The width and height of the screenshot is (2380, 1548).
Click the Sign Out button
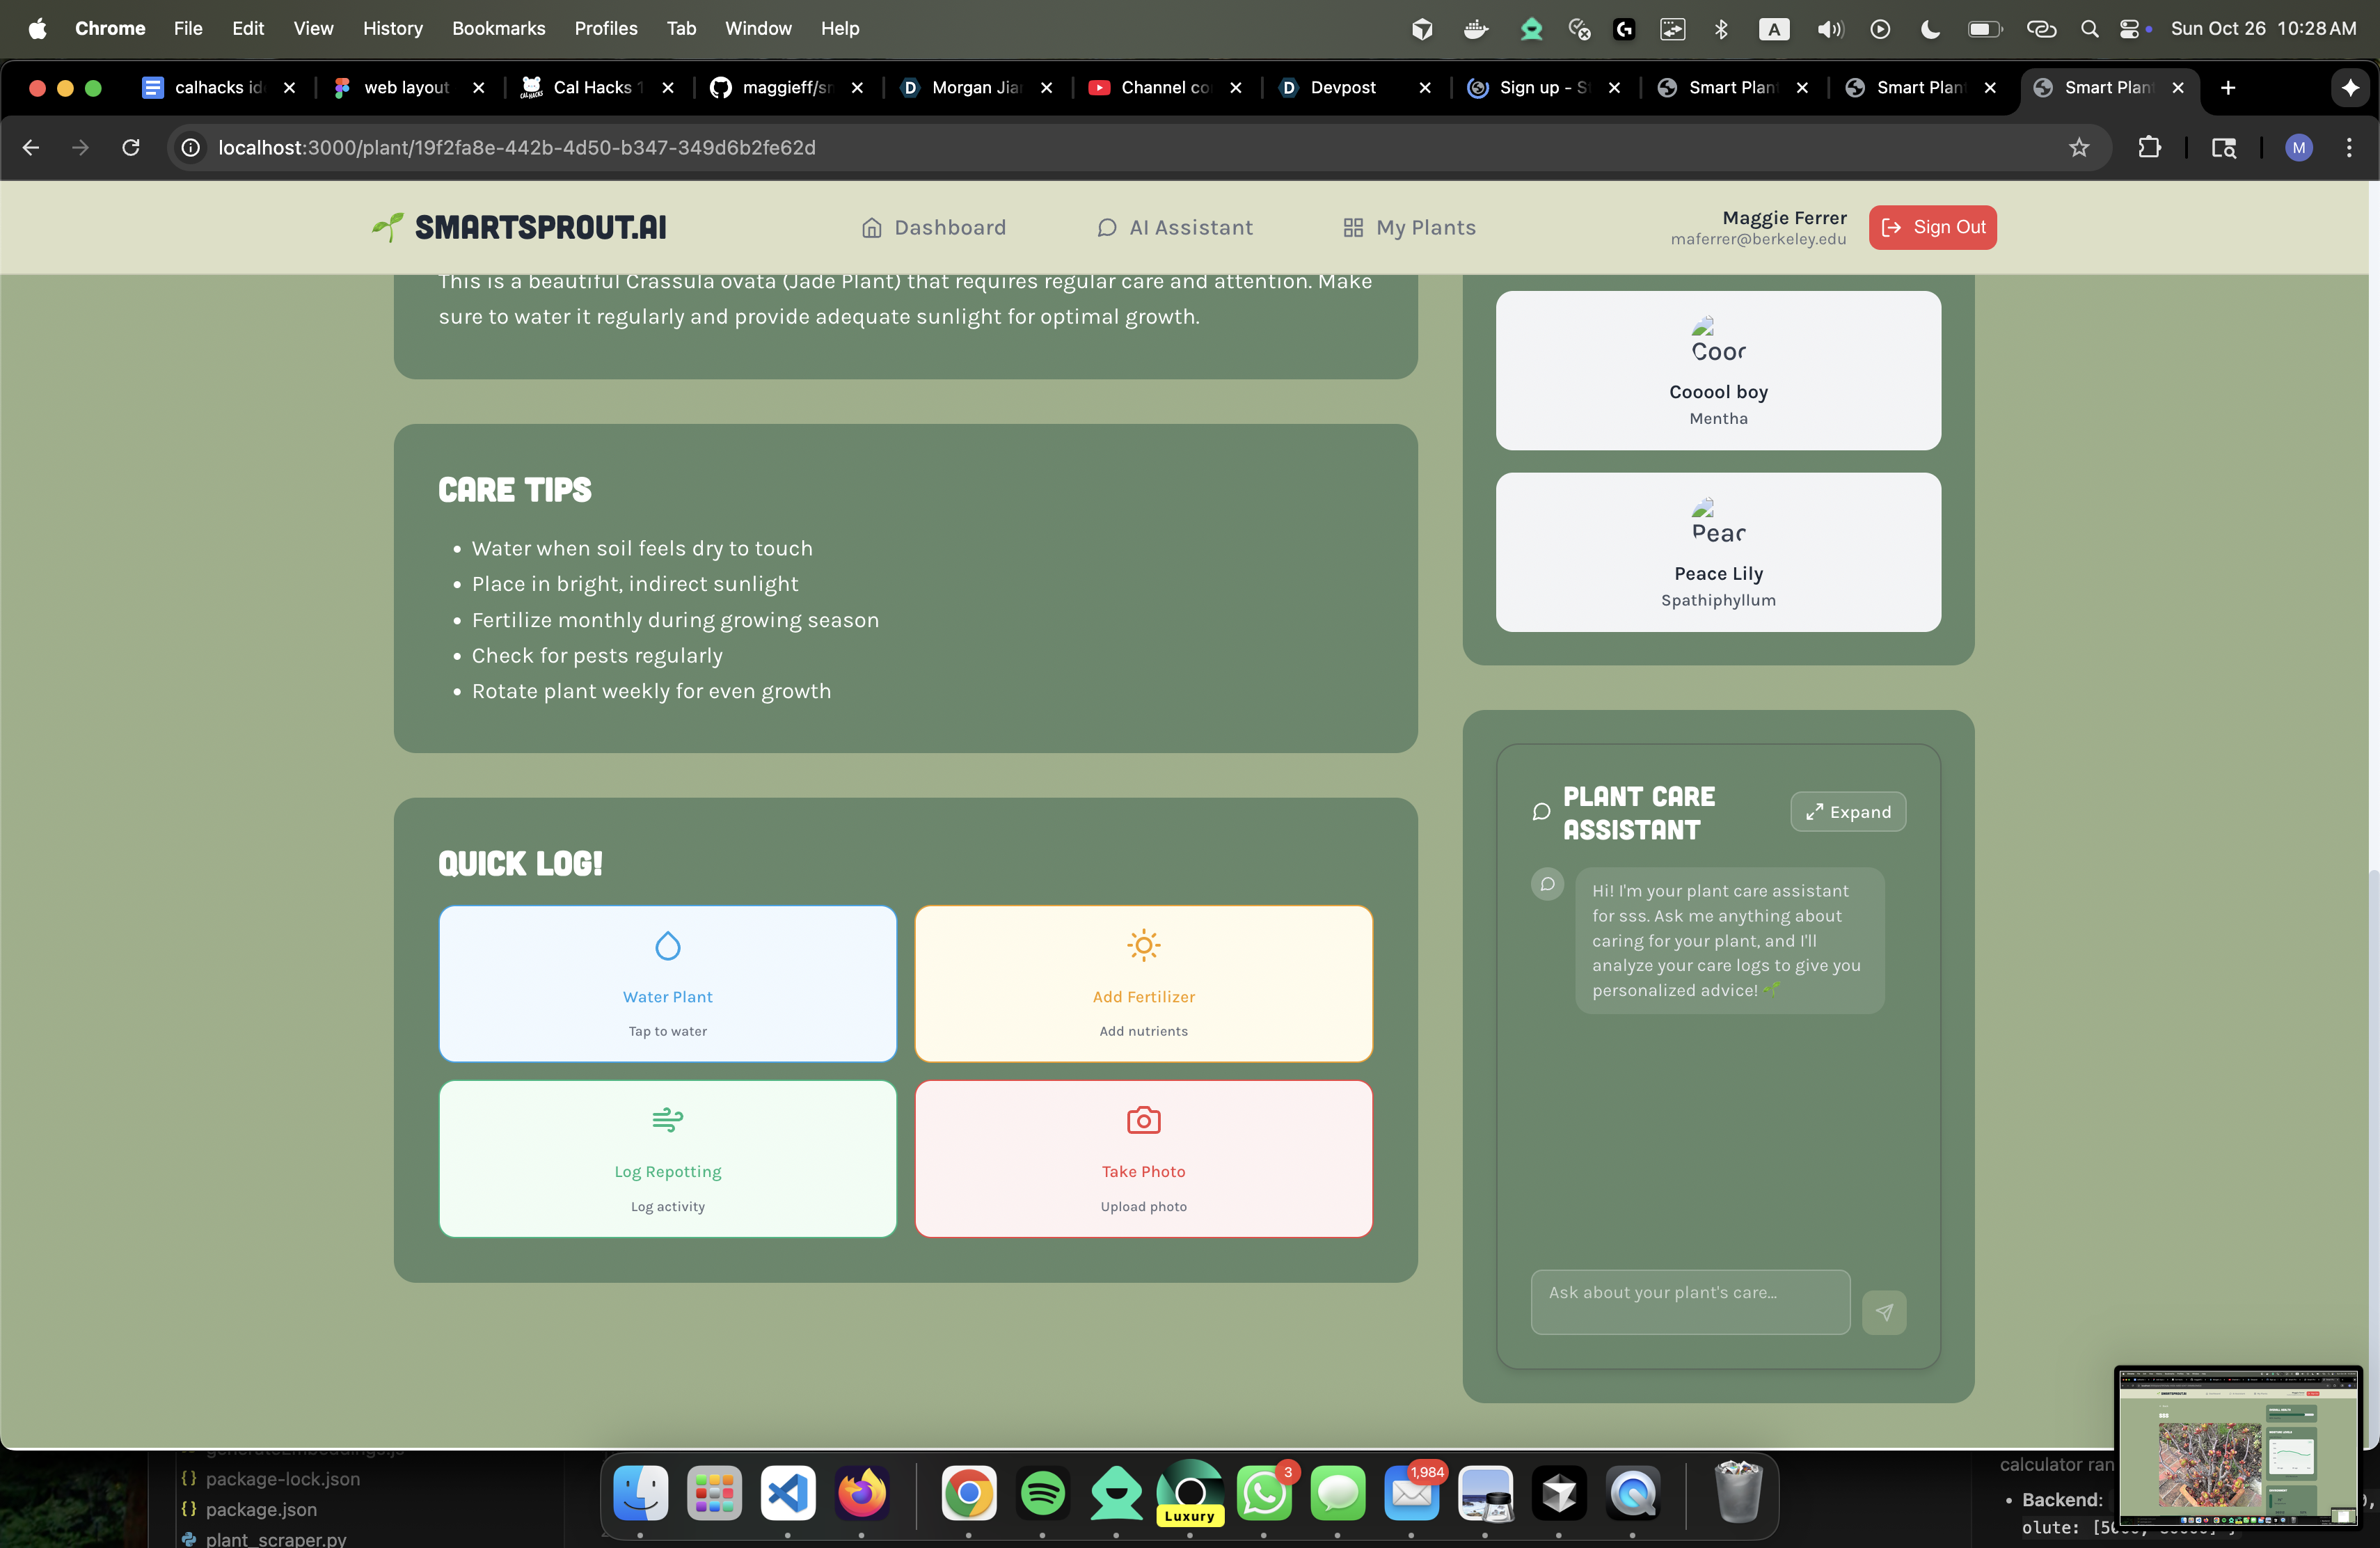[1932, 227]
